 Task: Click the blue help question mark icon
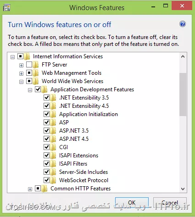pos(183,24)
